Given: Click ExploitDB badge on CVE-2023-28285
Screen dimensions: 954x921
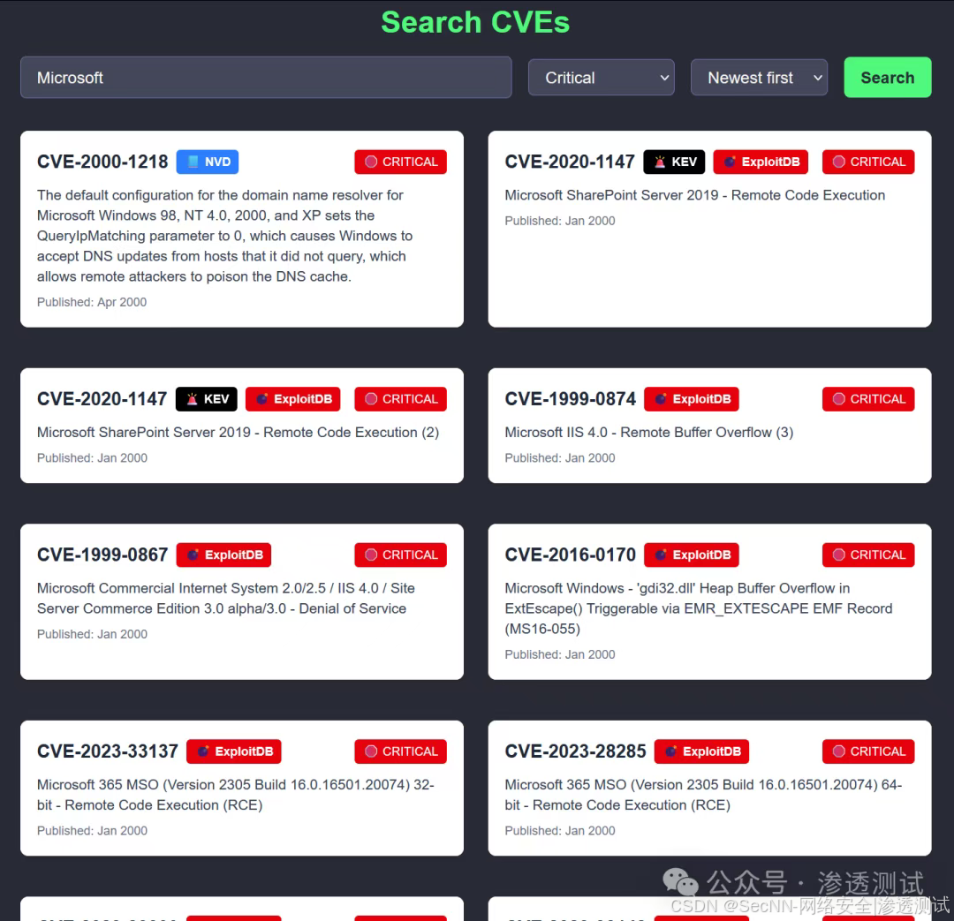Looking at the screenshot, I should [701, 751].
